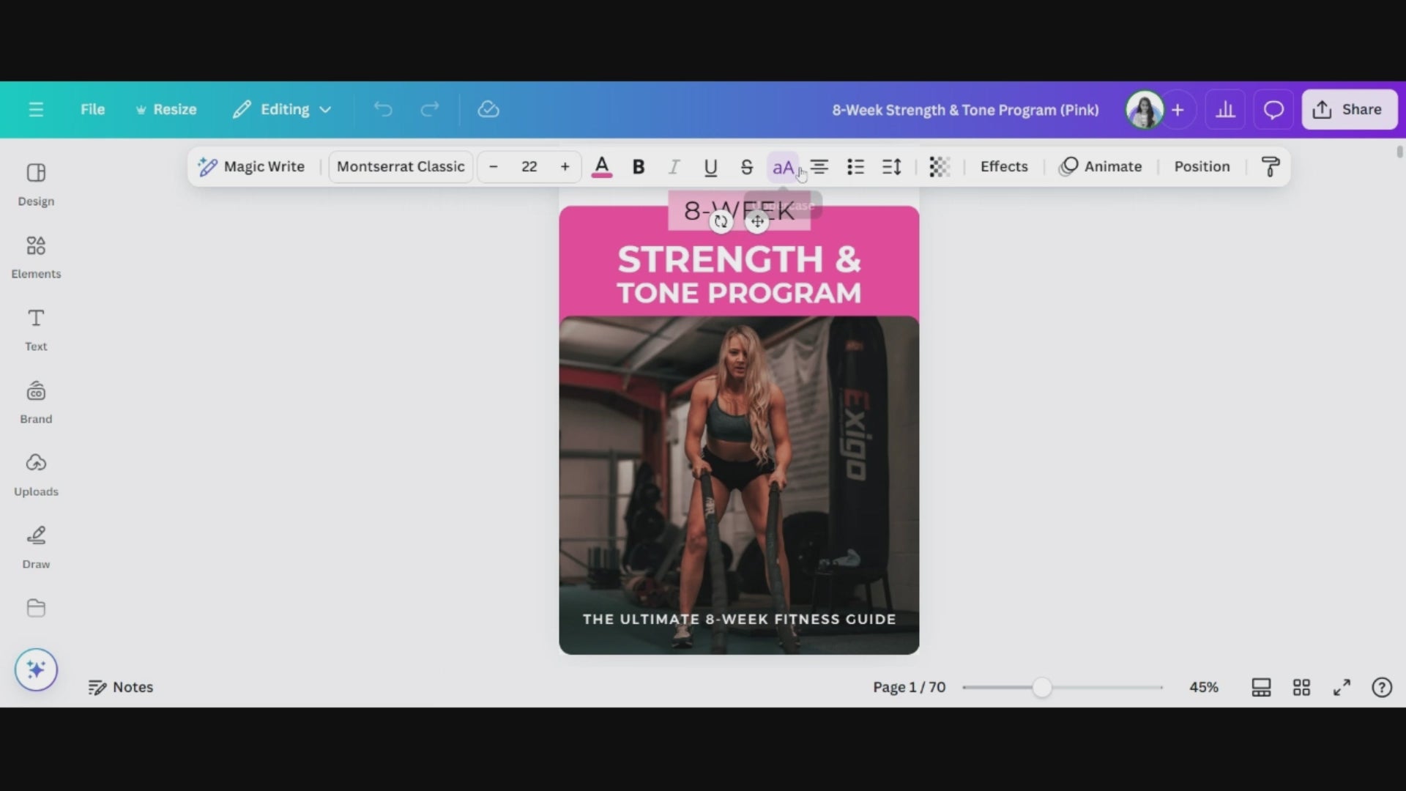Image resolution: width=1406 pixels, height=791 pixels.
Task: Open the Text sidebar tab
Action: [36, 330]
